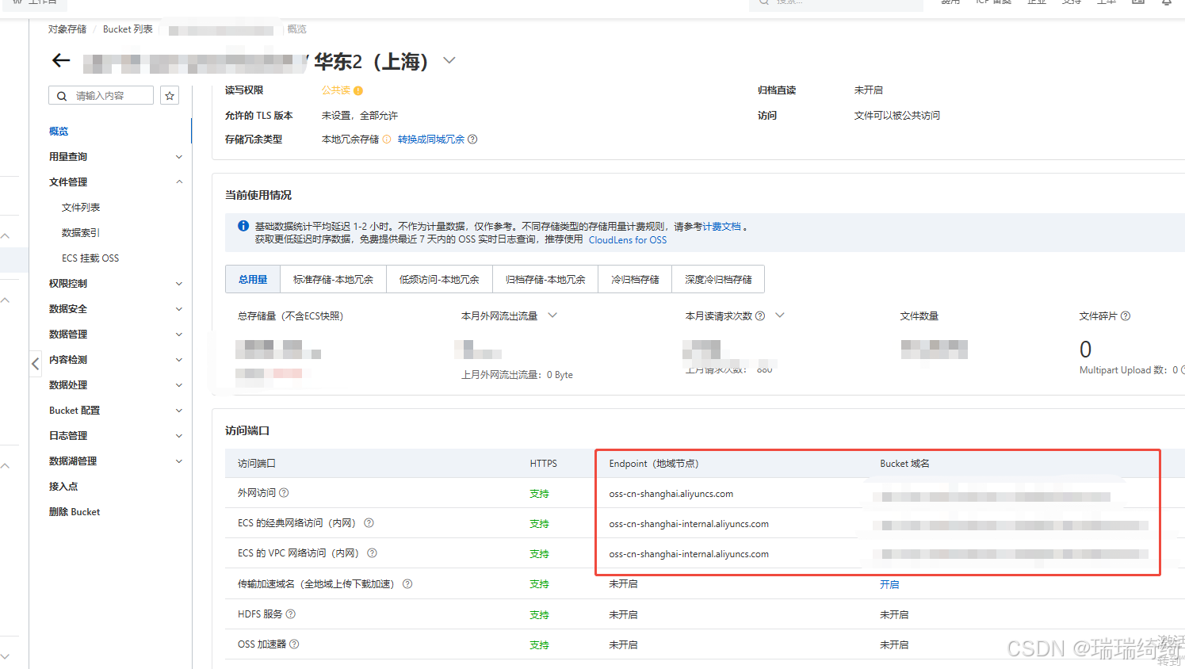
Task: Click the 转换成同城冗余 link
Action: (x=431, y=140)
